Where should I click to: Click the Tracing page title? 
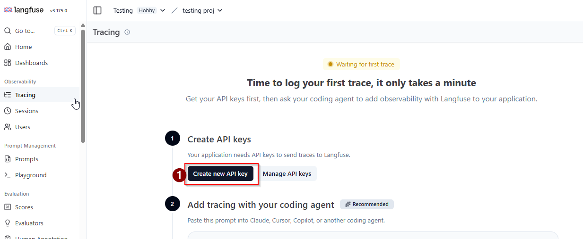[106, 32]
